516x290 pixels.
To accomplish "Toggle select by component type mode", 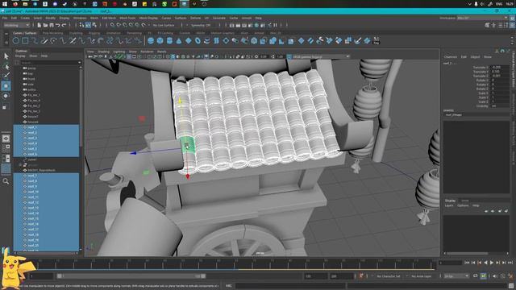I will [x=94, y=25].
